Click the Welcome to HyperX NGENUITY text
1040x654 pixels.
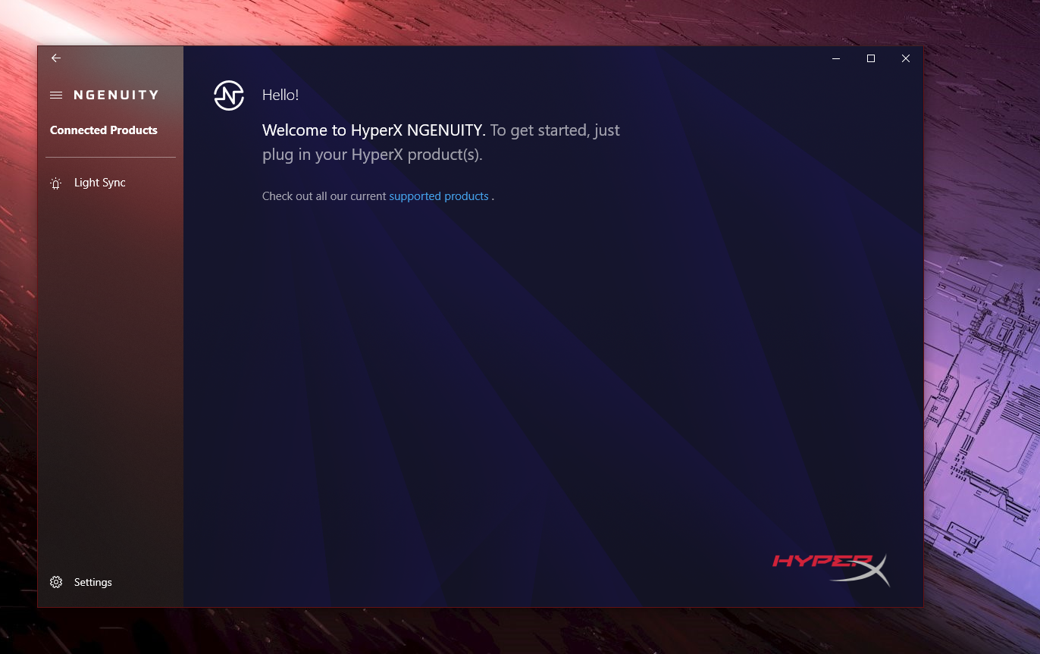coord(374,130)
